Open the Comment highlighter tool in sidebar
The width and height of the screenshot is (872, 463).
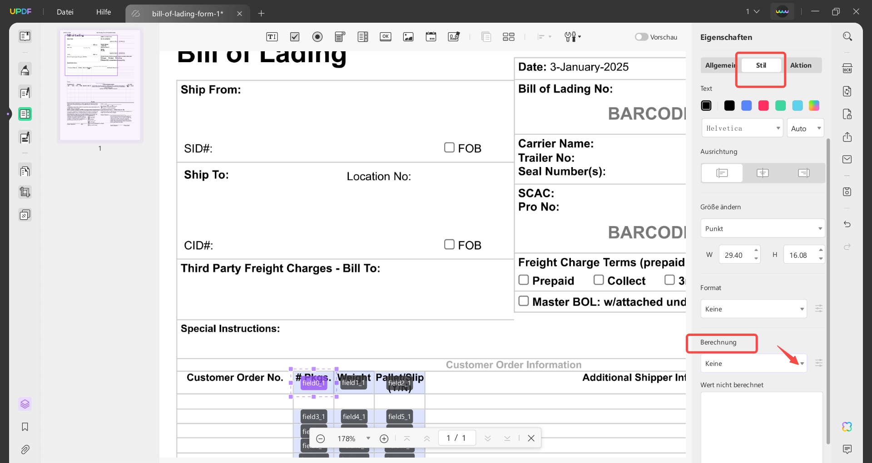(x=25, y=70)
